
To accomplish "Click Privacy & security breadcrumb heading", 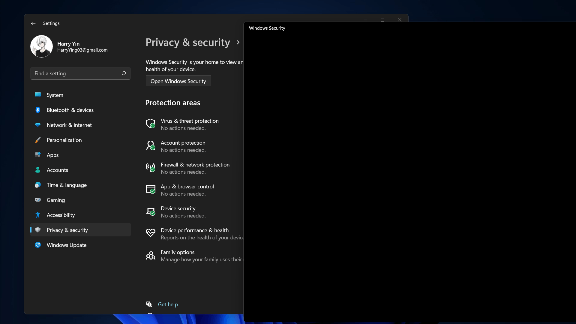I will click(x=188, y=42).
